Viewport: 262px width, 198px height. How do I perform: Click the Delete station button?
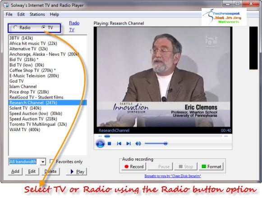(x=51, y=171)
